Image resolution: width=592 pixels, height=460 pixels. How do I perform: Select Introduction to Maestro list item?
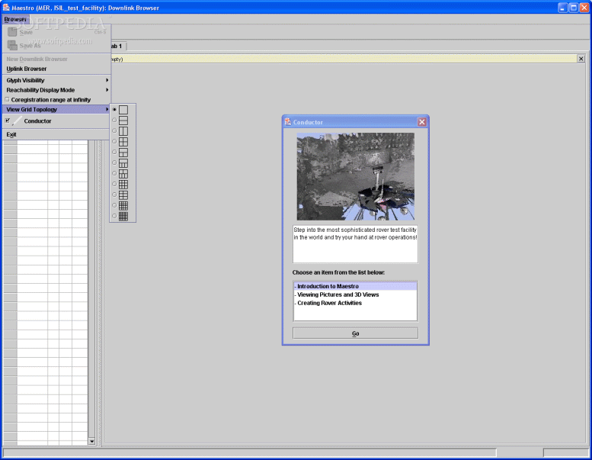click(355, 286)
